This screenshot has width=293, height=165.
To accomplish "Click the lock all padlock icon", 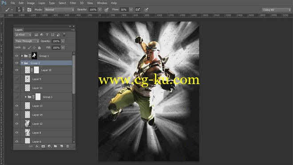I will tap(39, 48).
